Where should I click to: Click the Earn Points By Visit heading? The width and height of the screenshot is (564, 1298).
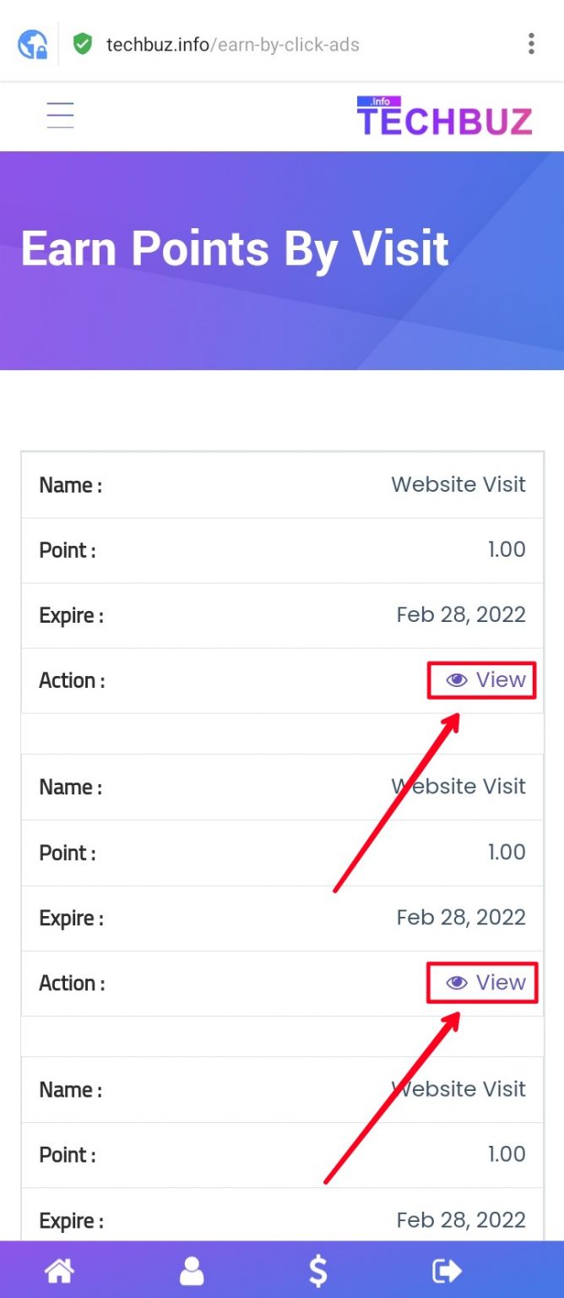pos(235,248)
